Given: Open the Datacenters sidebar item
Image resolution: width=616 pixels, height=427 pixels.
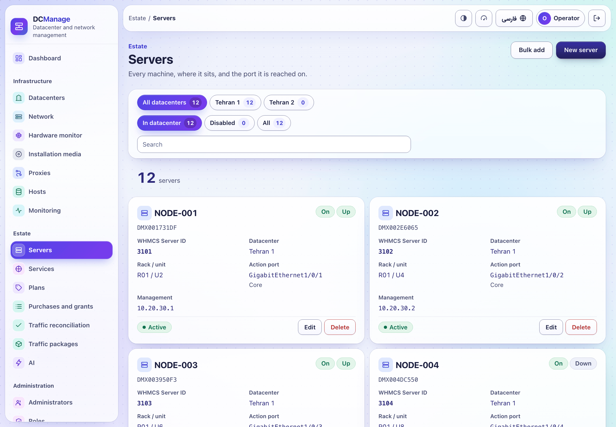Looking at the screenshot, I should [62, 98].
